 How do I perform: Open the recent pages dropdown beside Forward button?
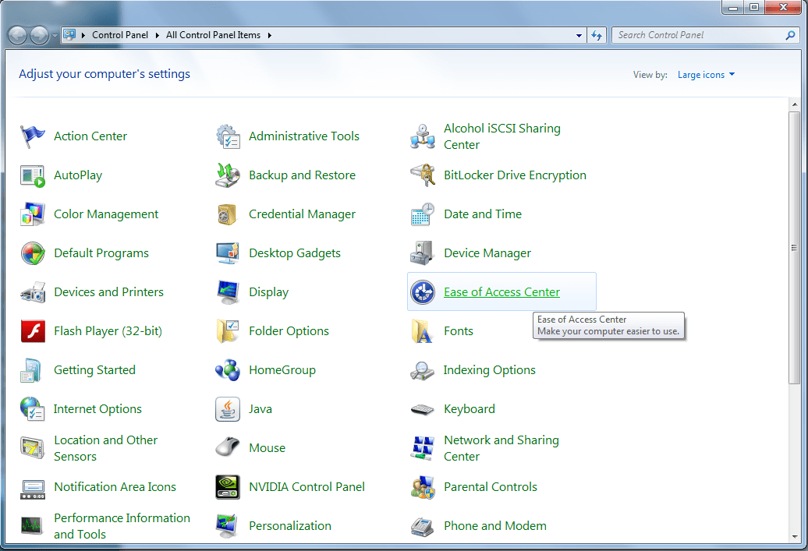point(55,36)
